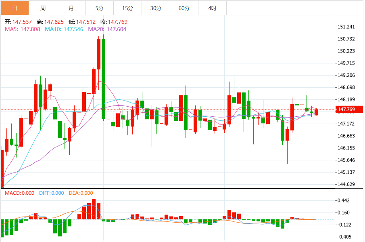Click the high price value 147.825
Viewport: 365px width, 242px height.
[54, 22]
